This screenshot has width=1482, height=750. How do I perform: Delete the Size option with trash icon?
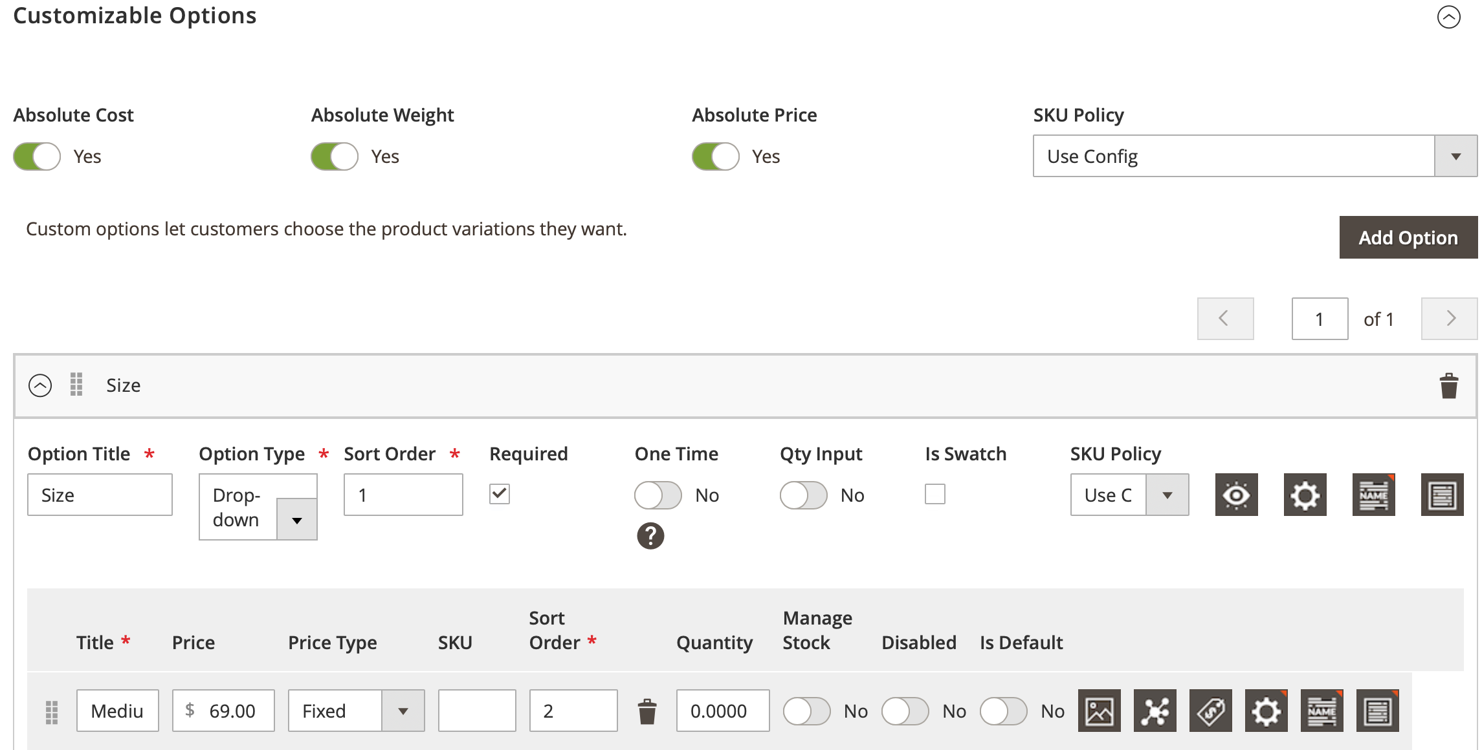(1448, 386)
